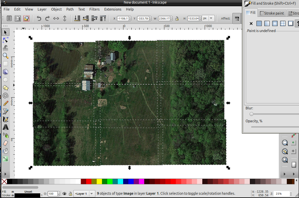Screen dimensions: 299x198
Task: Click the yellow swatch in color palette
Action: [x=99, y=182]
